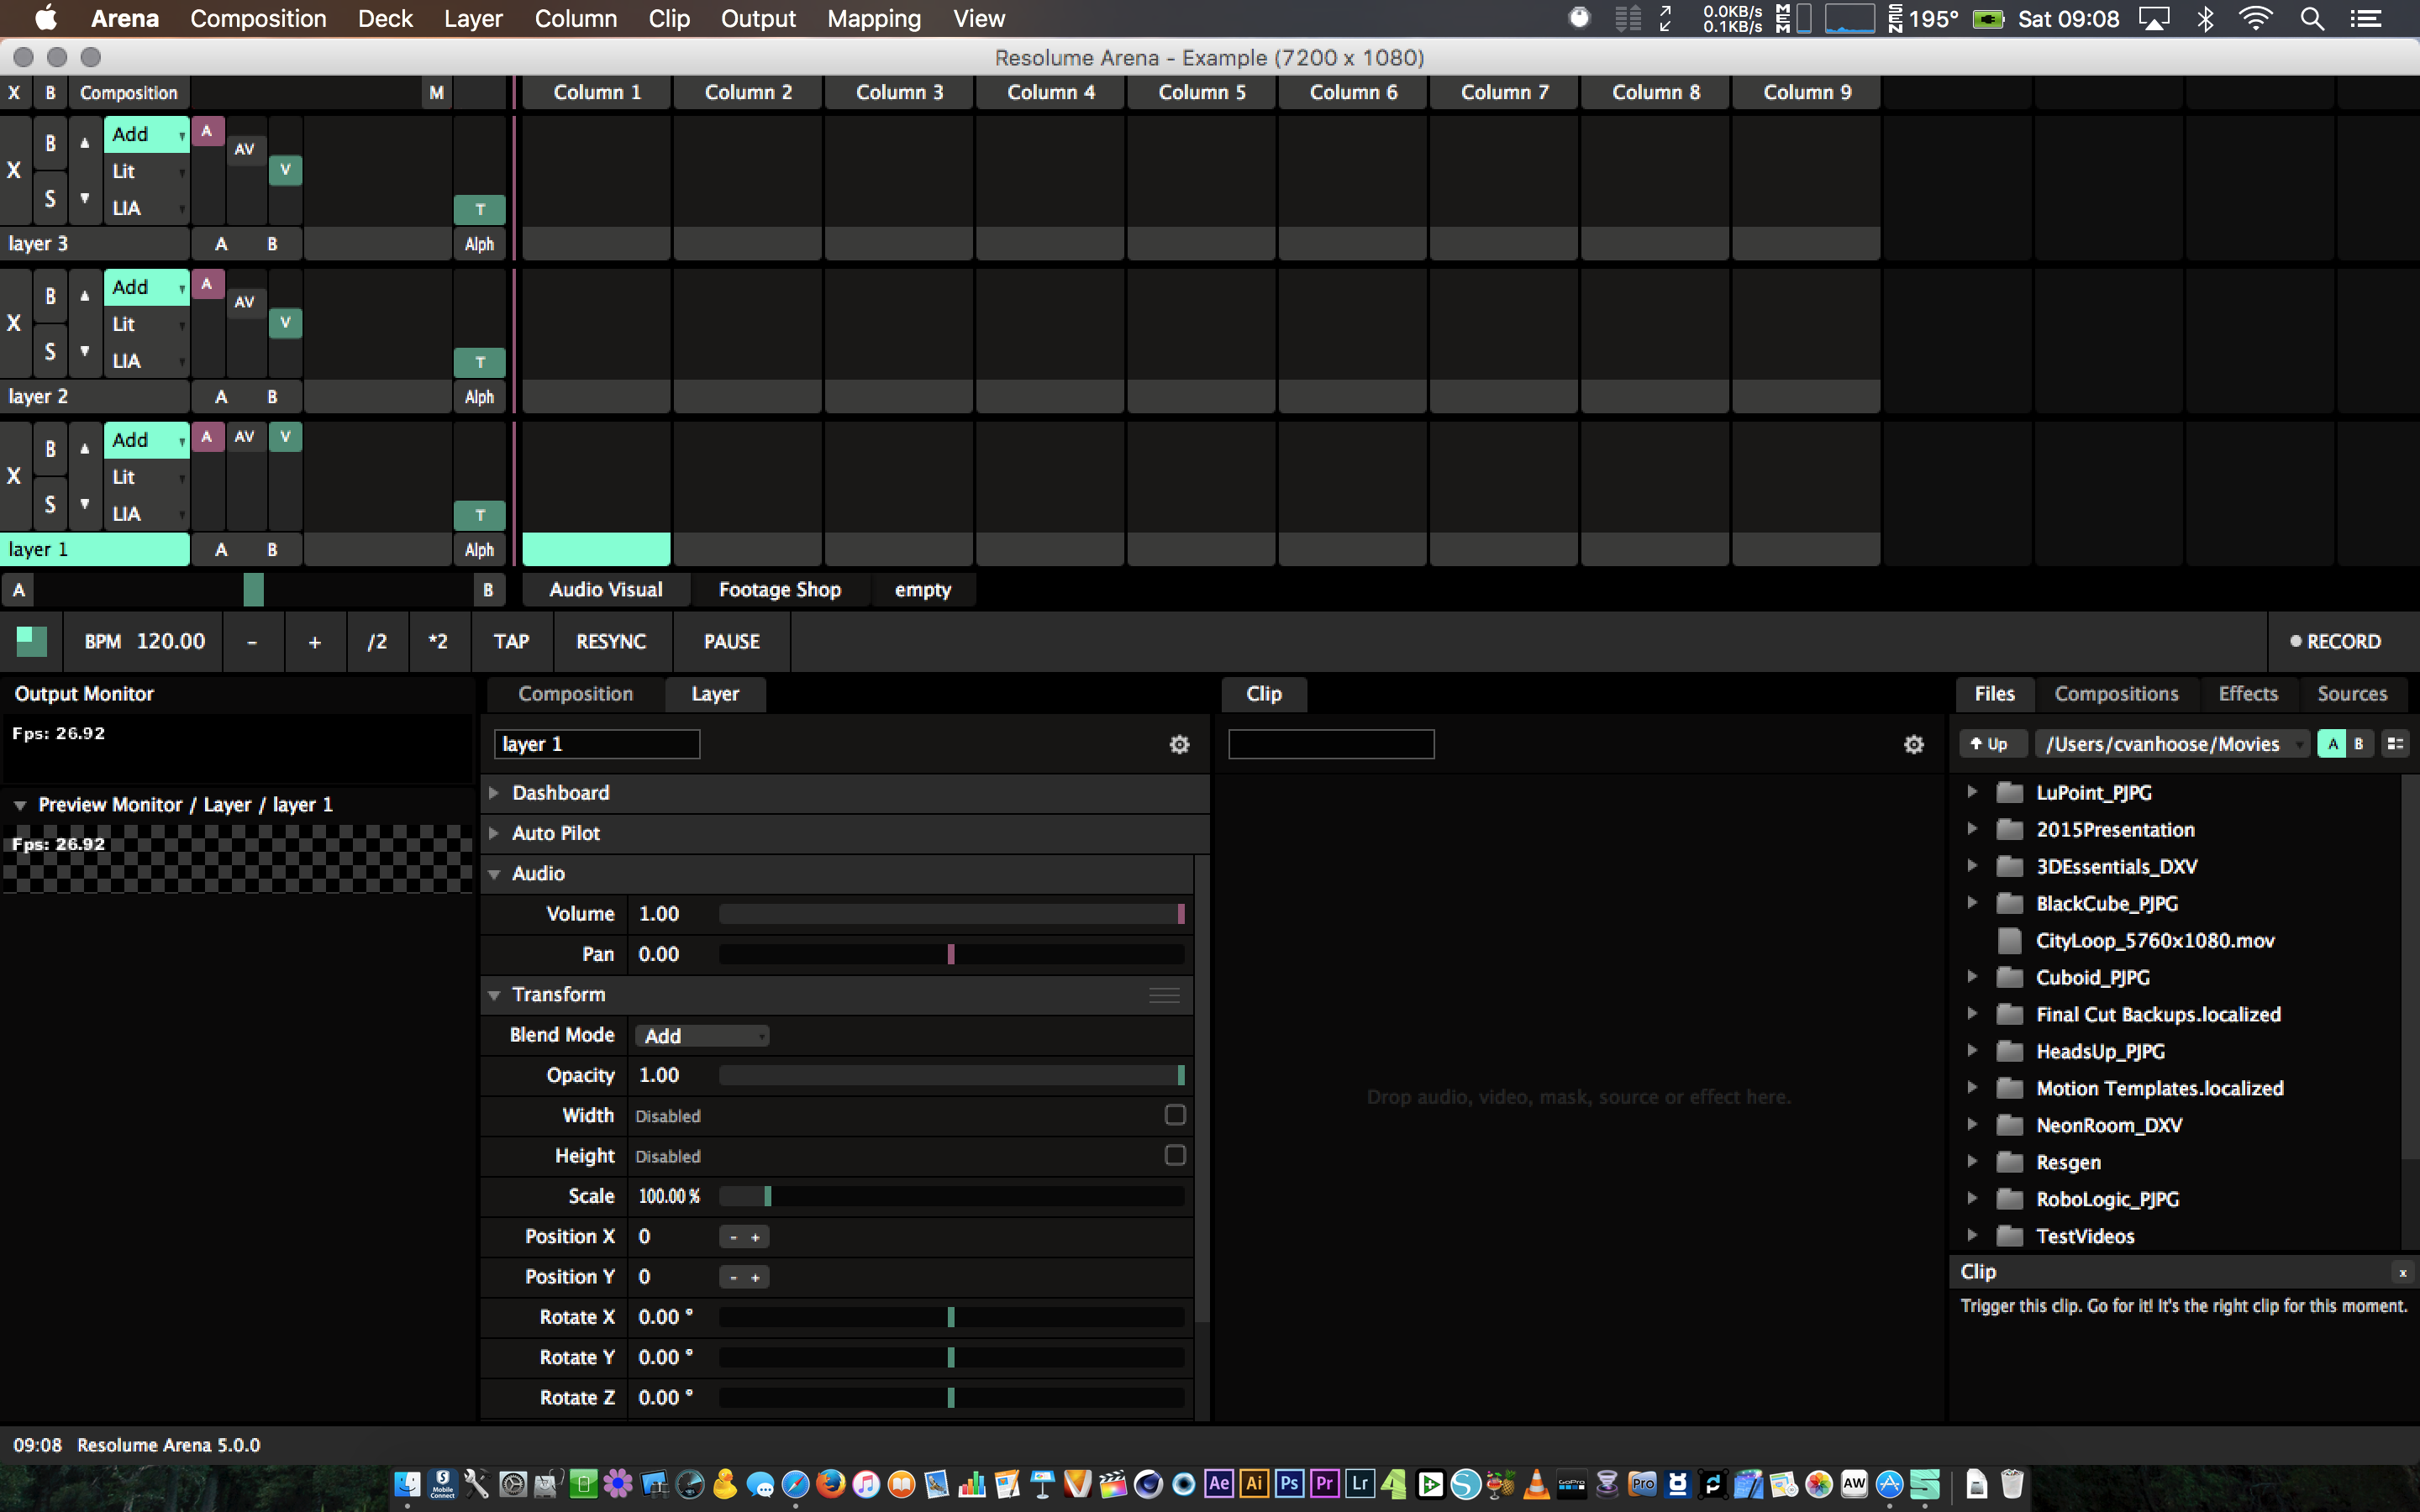Enable the Width checkbox
The height and width of the screenshot is (1512, 2420).
(x=1175, y=1115)
